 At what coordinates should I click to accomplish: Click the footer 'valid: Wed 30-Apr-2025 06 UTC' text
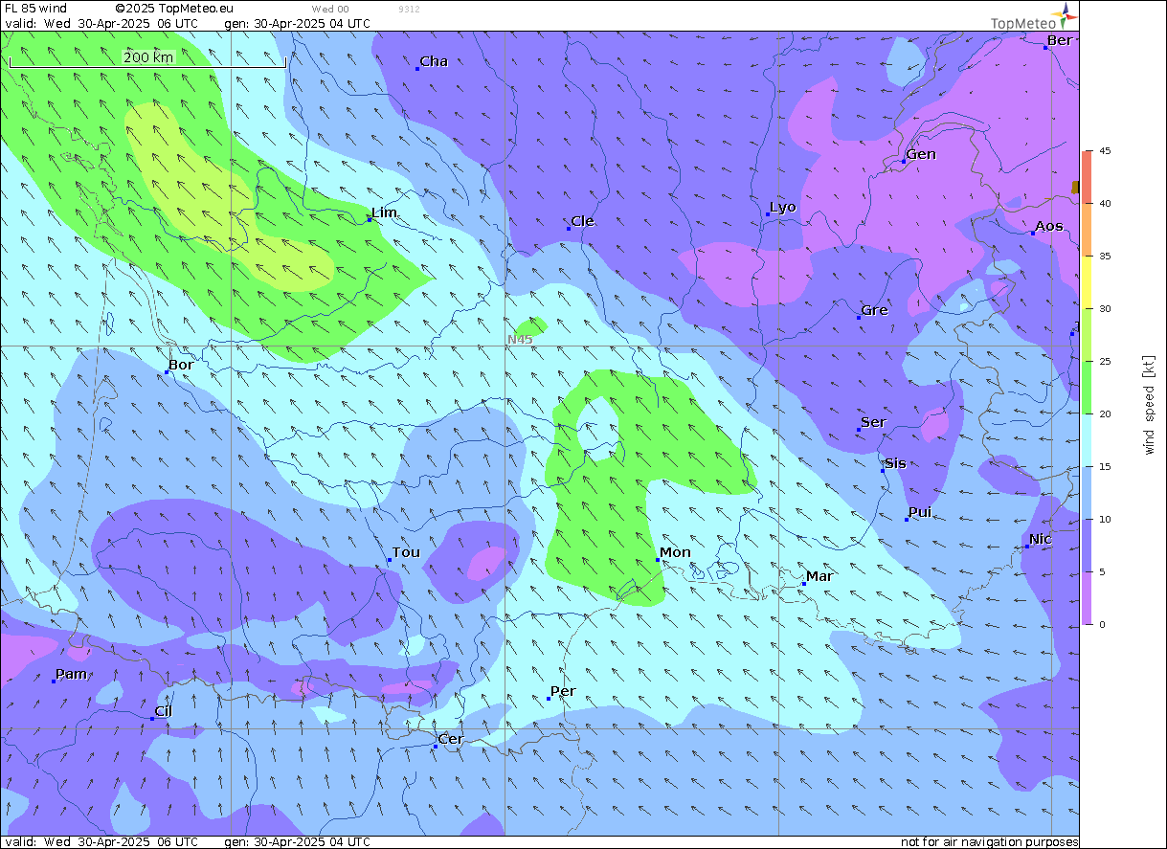(x=101, y=842)
